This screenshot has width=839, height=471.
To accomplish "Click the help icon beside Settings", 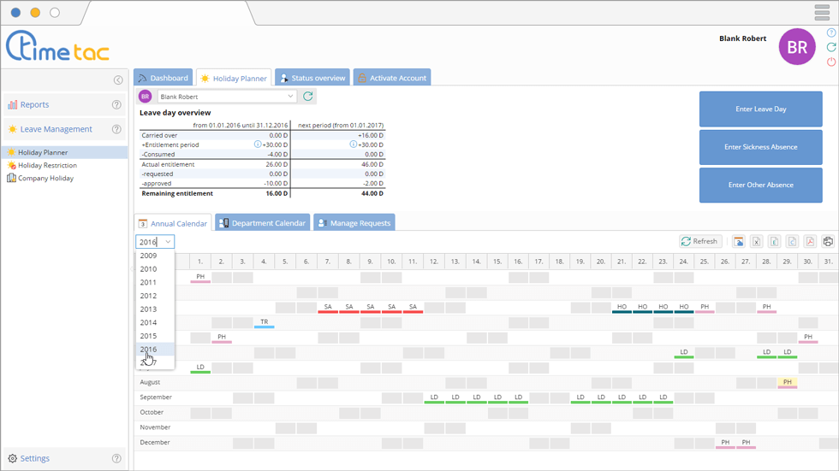I will [x=116, y=459].
